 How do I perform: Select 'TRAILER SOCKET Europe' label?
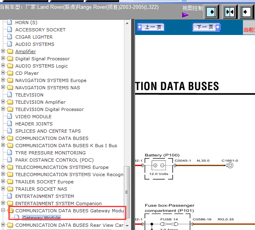(44, 182)
